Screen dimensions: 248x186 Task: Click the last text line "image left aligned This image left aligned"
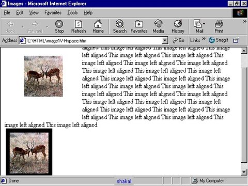51,125
